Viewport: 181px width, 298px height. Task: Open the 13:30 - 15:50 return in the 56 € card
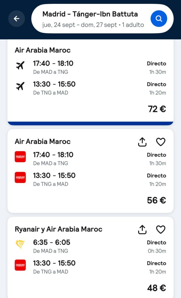coord(90,179)
